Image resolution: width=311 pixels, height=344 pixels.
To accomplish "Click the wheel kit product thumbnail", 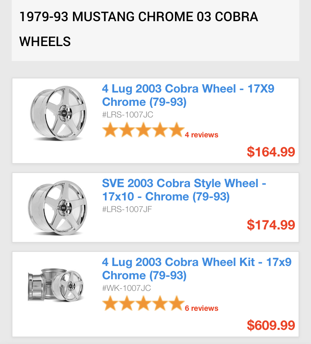I will tap(56, 285).
